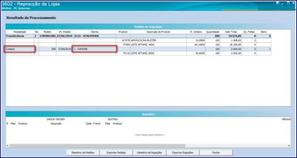Click the Exportar Rejeições button

click(183, 153)
